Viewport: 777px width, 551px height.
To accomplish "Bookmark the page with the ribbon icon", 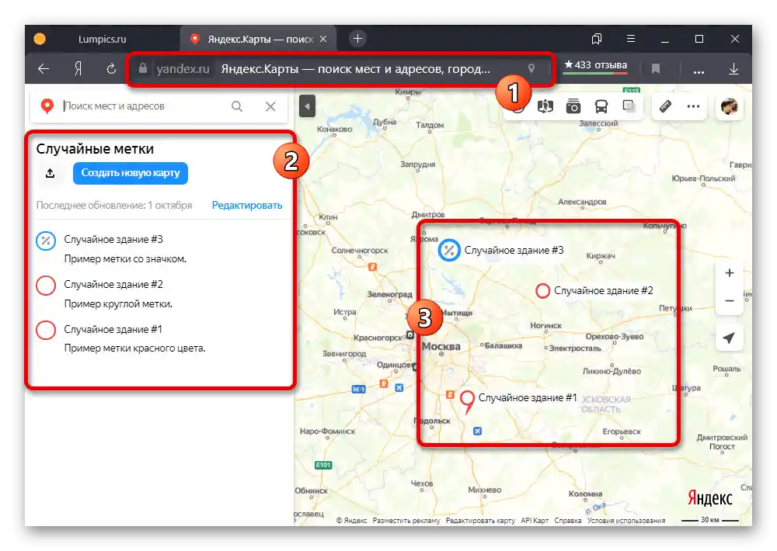I will [x=656, y=69].
